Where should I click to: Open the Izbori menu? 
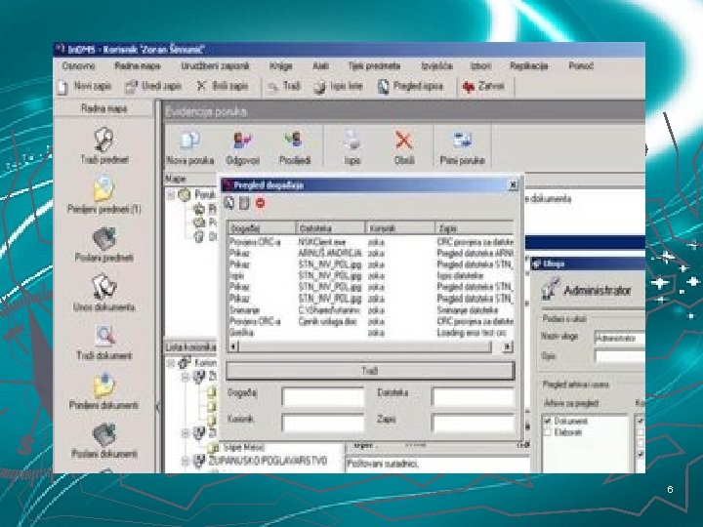point(480,66)
